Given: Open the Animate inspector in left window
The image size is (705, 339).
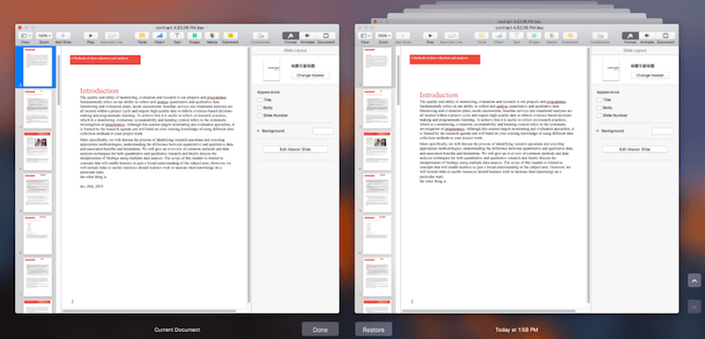Looking at the screenshot, I should (308, 35).
